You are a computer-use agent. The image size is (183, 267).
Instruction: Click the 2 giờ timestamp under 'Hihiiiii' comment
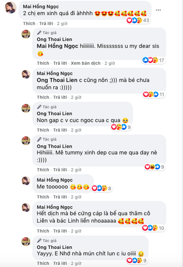(76, 170)
